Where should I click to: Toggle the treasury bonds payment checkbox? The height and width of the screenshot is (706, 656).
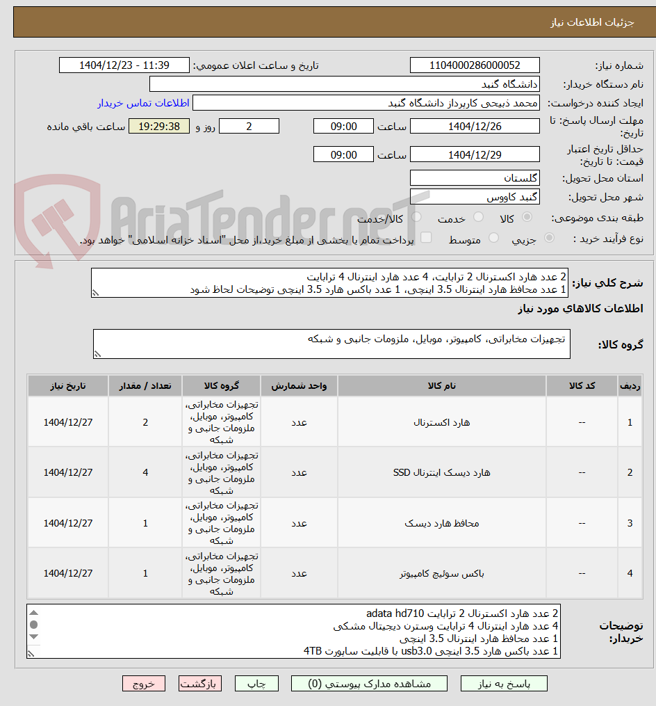[x=425, y=238]
